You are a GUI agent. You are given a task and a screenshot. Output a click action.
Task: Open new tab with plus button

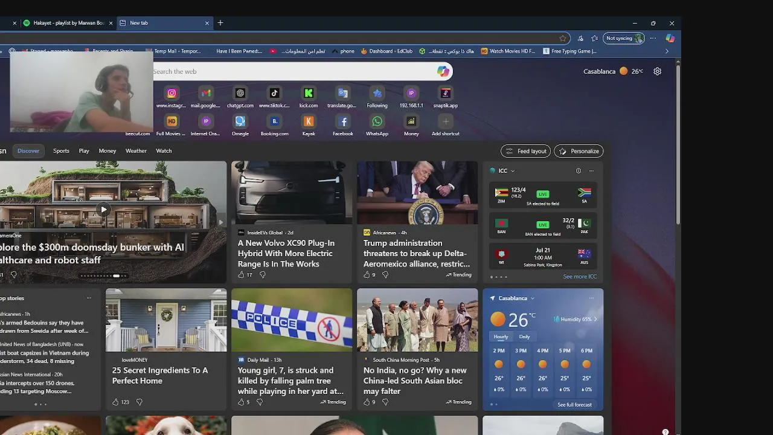(x=220, y=23)
